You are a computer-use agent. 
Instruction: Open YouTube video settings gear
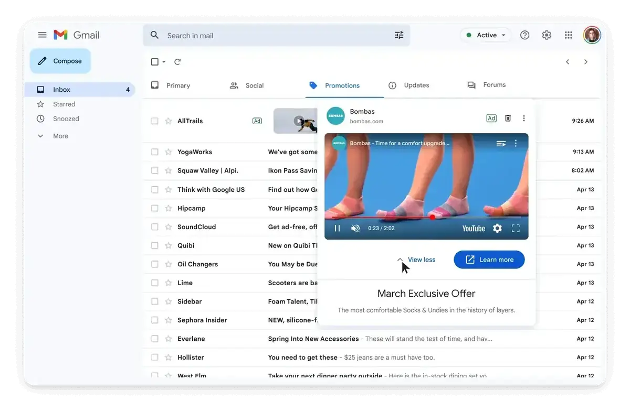[x=497, y=228]
